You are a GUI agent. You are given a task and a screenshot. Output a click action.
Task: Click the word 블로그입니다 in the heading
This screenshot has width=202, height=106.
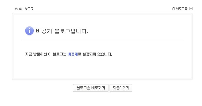click(71, 31)
